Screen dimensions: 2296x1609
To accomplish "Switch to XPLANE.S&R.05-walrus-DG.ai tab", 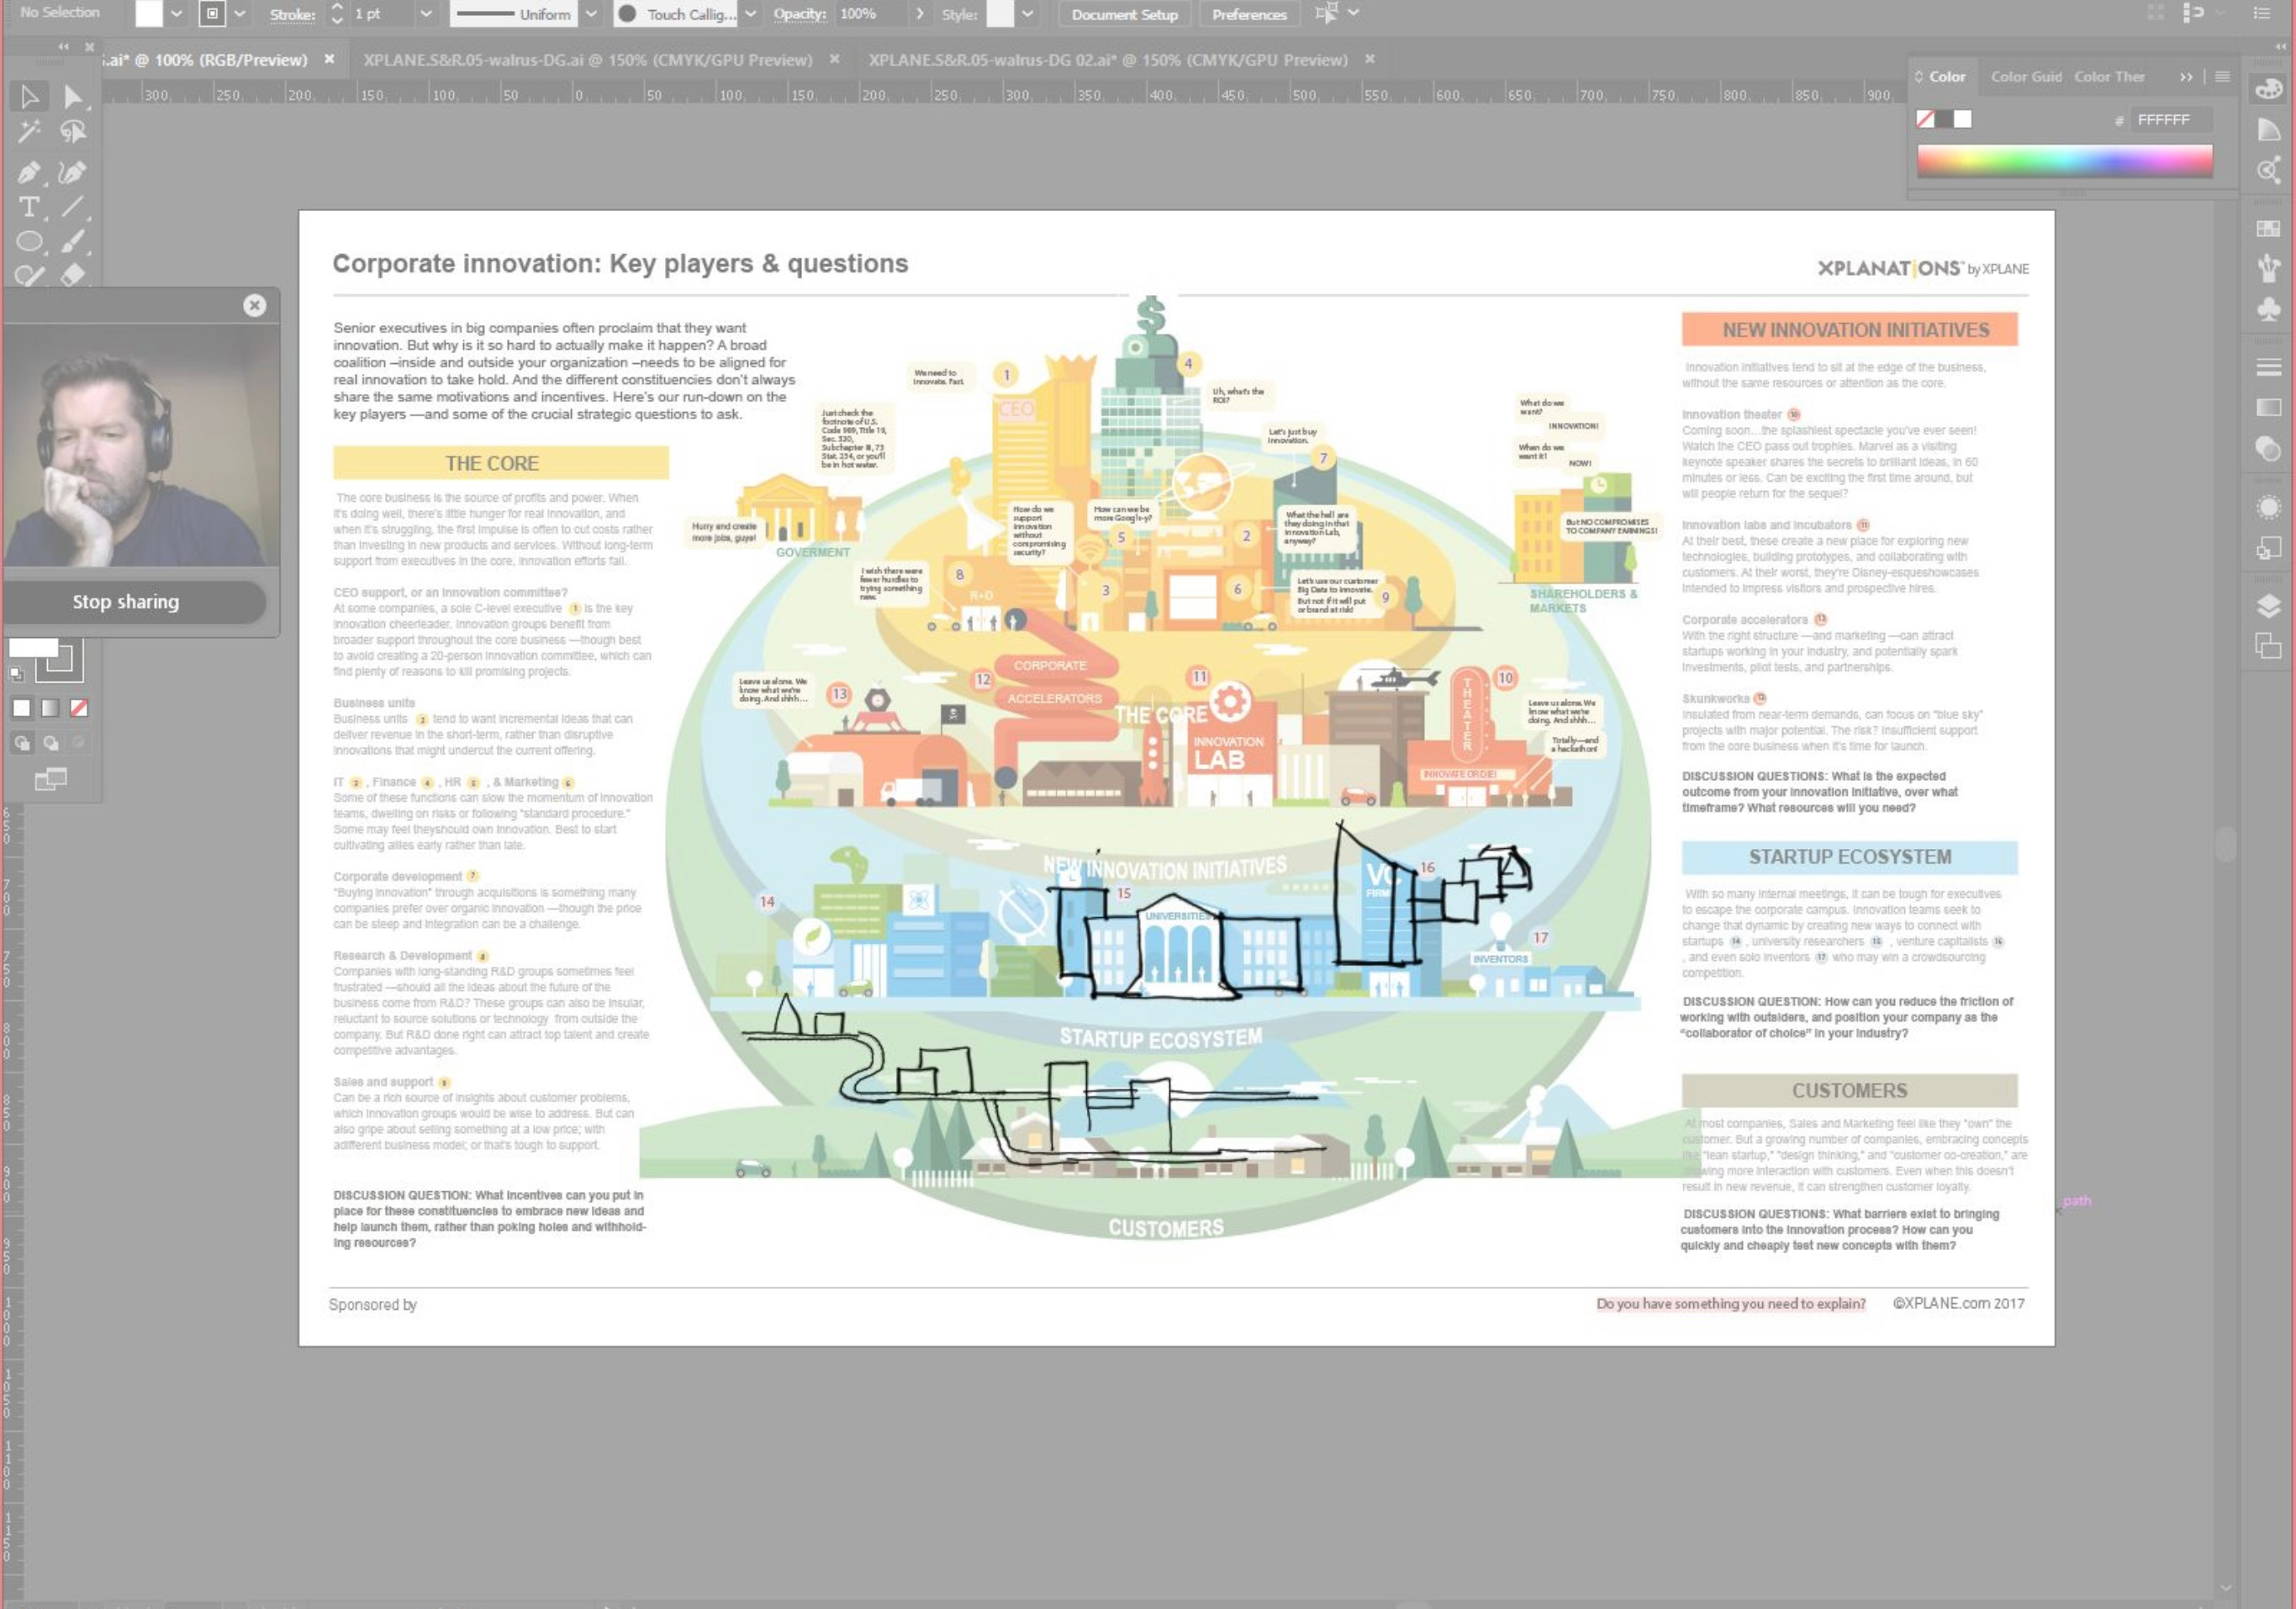I will coord(587,60).
